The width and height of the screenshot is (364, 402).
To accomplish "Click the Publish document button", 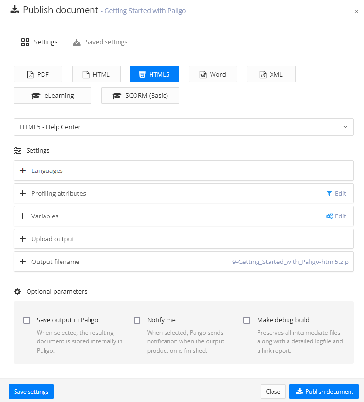I will (x=324, y=391).
